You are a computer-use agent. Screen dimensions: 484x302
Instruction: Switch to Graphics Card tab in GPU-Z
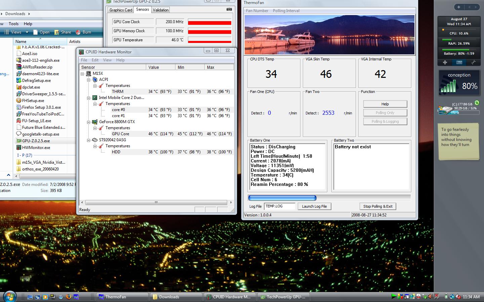121,10
